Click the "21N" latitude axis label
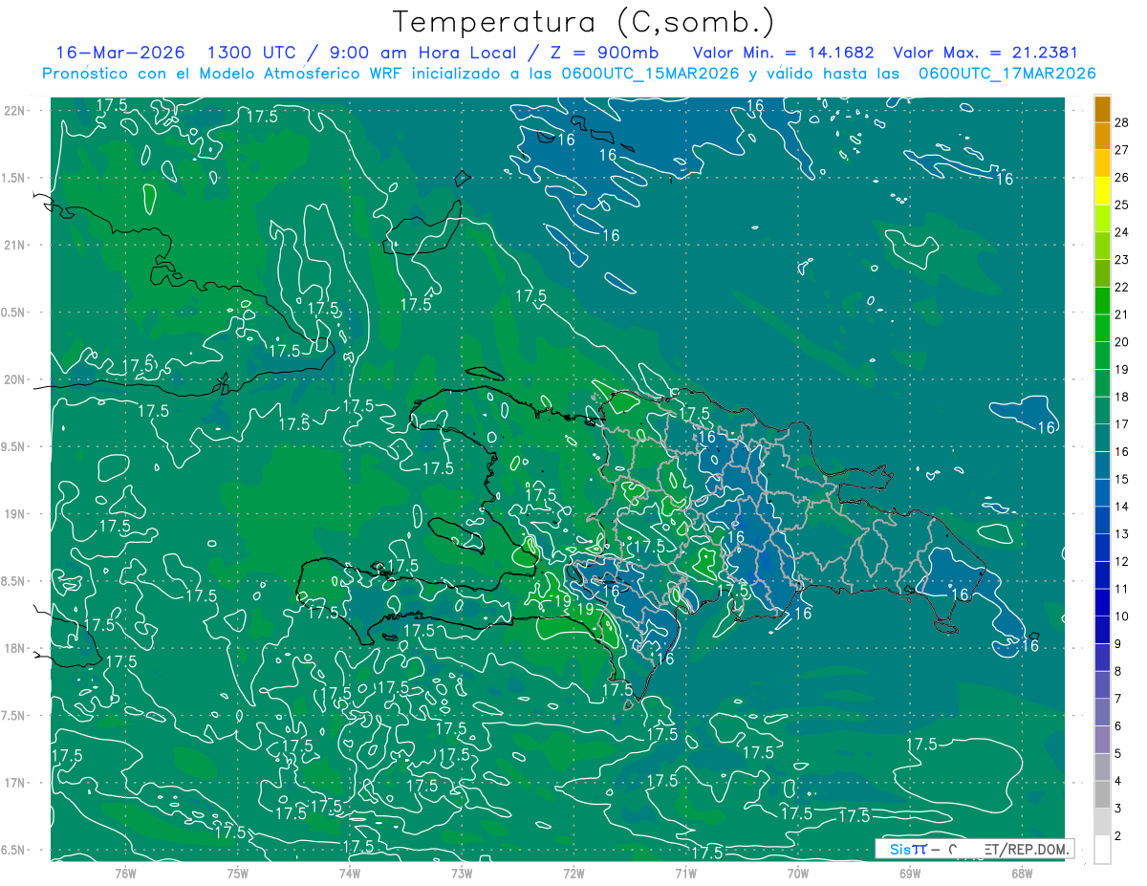 coord(12,245)
